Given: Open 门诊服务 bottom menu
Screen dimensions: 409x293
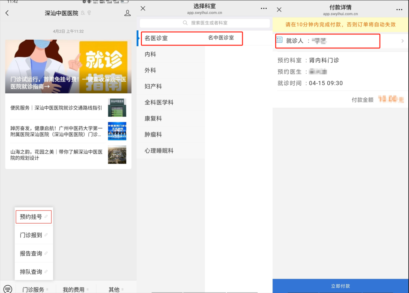Looking at the screenshot, I should [x=35, y=289].
